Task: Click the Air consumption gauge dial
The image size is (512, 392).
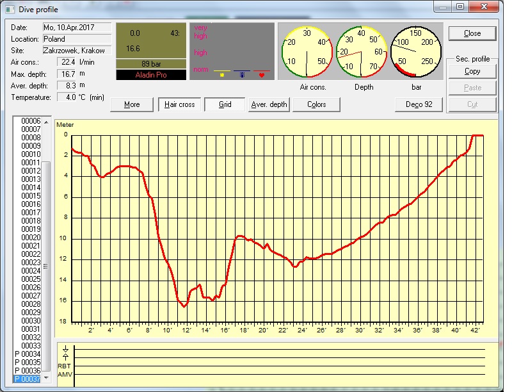Action: [307, 52]
